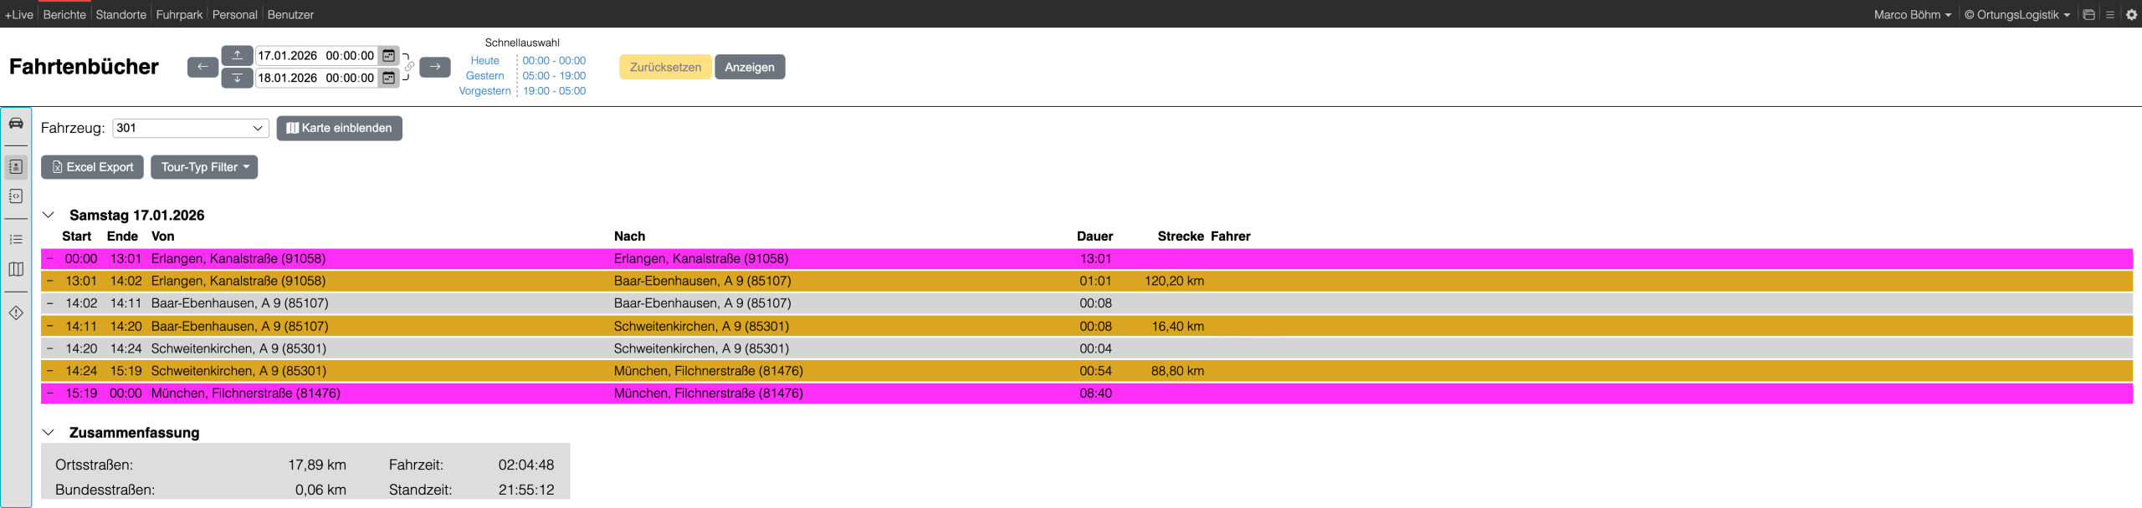The width and height of the screenshot is (2142, 508).
Task: Open calendar picker for end date 18.01.2026
Action: tap(388, 78)
